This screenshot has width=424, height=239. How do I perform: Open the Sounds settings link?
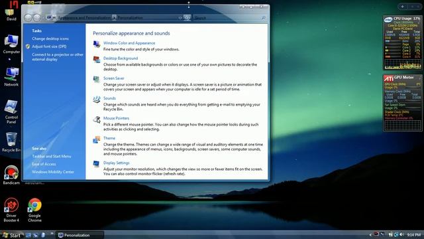pyautogui.click(x=109, y=98)
